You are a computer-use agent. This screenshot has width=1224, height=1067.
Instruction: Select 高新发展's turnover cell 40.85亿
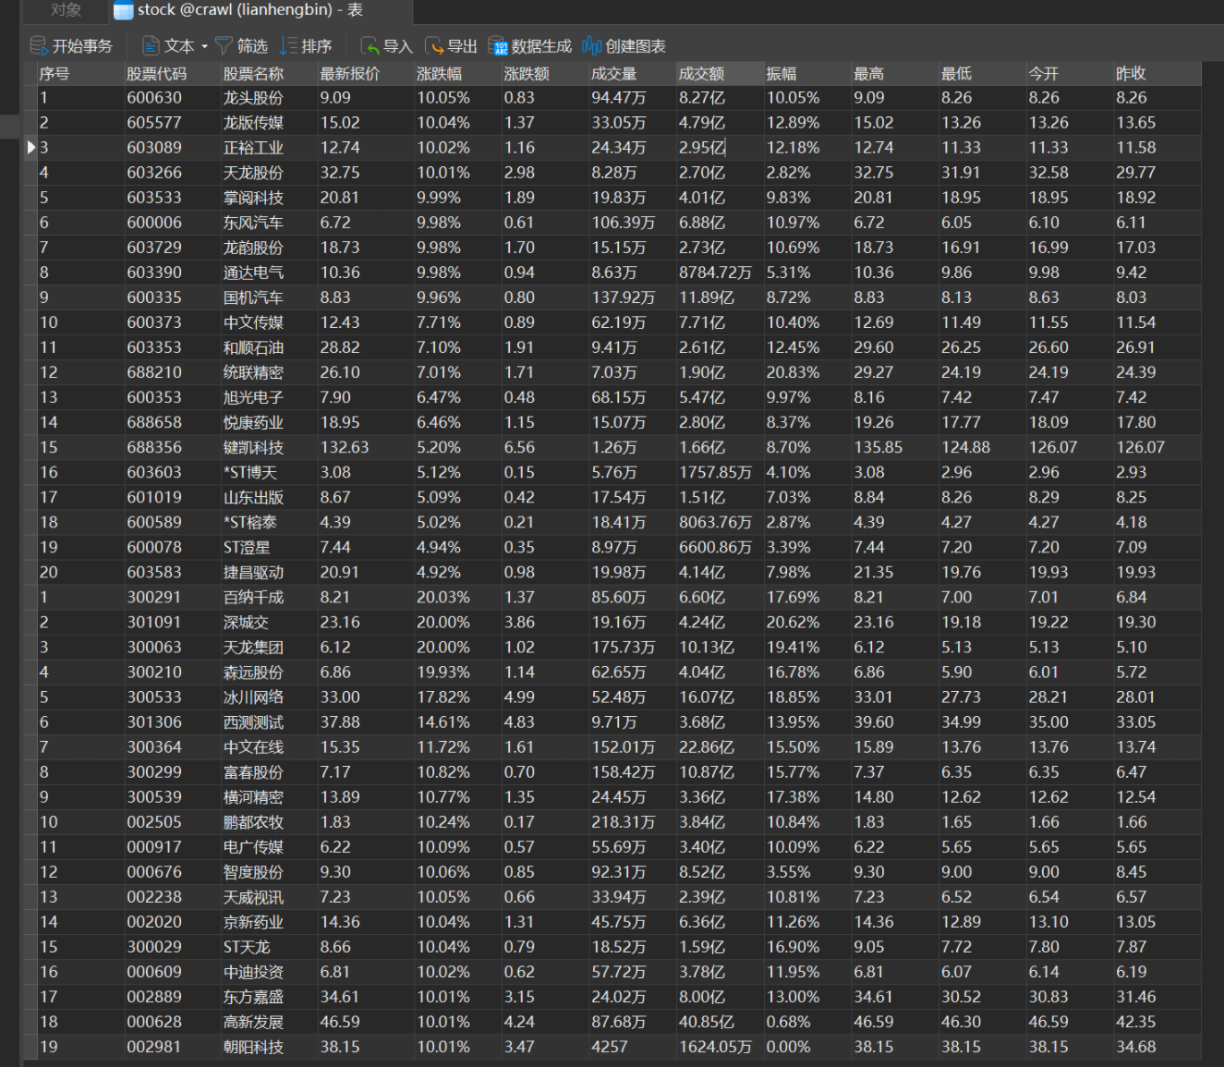(720, 1020)
